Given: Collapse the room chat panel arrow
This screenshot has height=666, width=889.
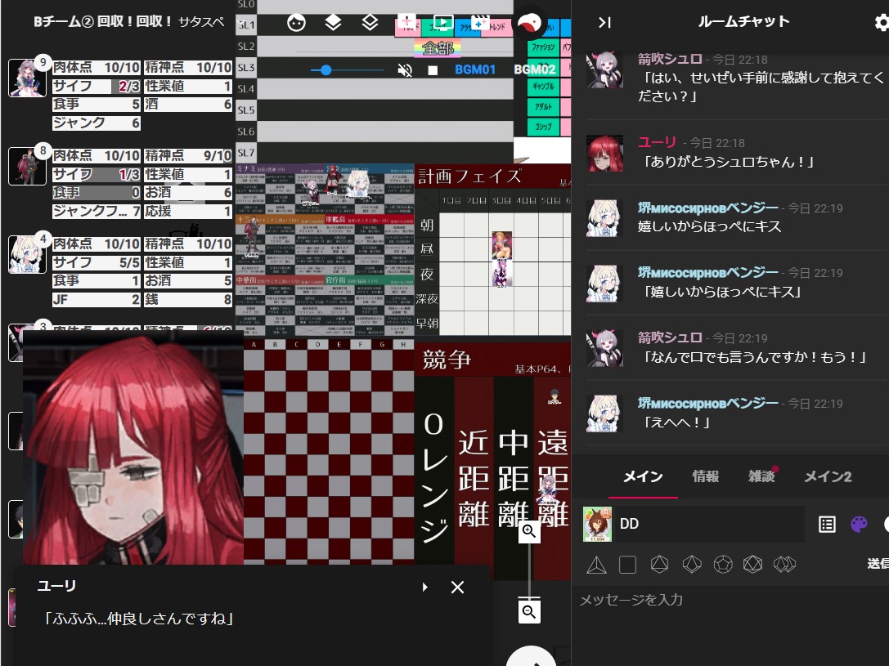Looking at the screenshot, I should 604,22.
